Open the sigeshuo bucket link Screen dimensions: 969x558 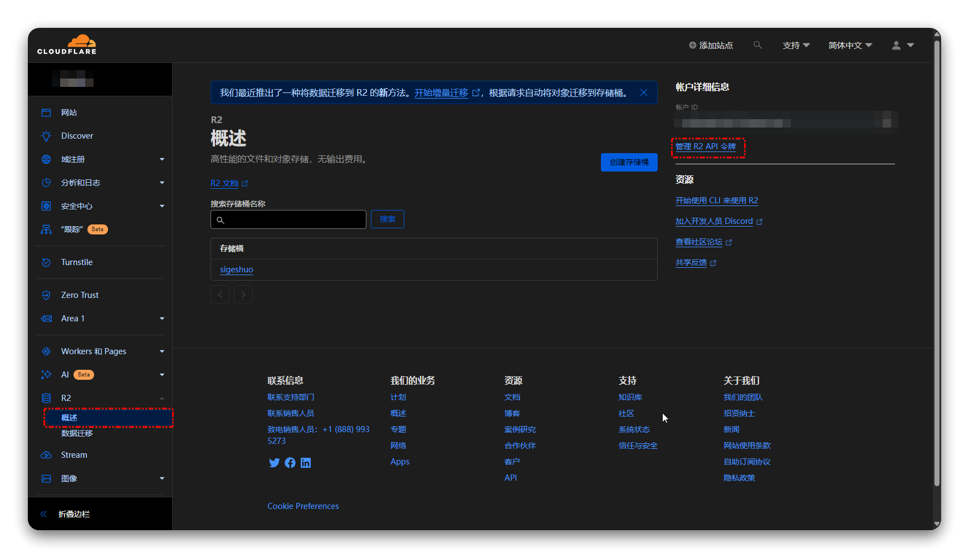click(x=237, y=270)
